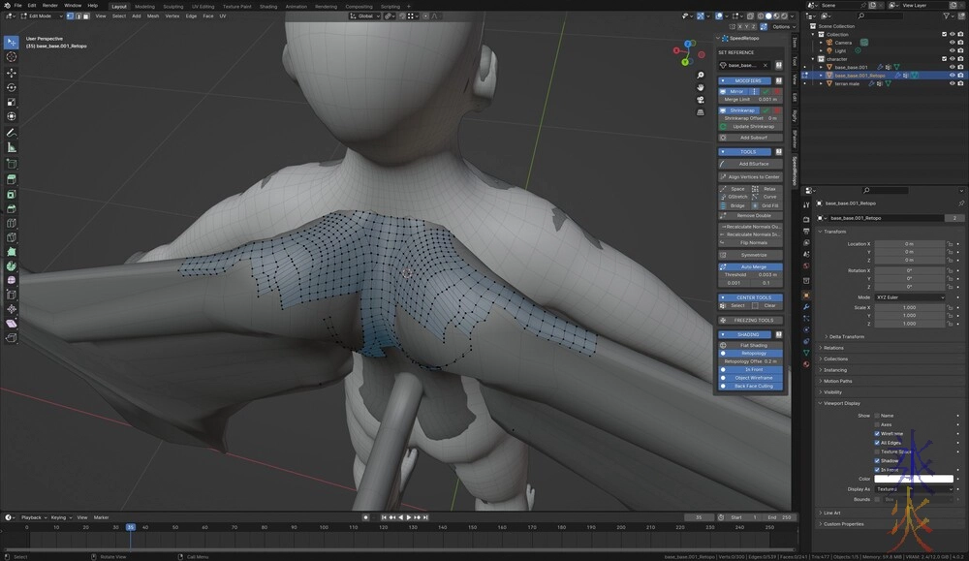This screenshot has width=969, height=561.
Task: Uncheck the Wireframe display checkbox
Action: 877,433
